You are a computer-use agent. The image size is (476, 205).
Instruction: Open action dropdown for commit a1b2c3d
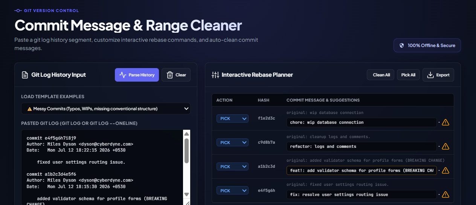[232, 167]
